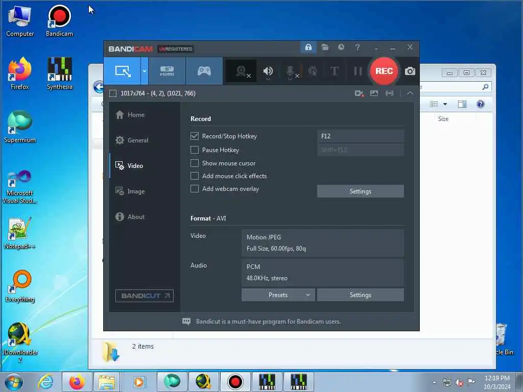Enable Add webcam overlay checkbox

click(195, 189)
